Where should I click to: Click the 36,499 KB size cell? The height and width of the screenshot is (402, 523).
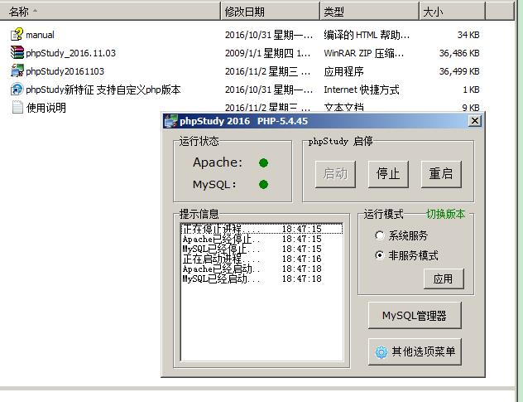[x=459, y=71]
